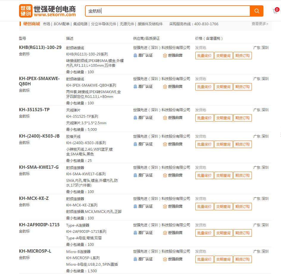Viewport: 281px width, 274px height.
Task: Click 原厂认证 badge in KH-2AF90DIP-1715 row
Action: pos(143,233)
